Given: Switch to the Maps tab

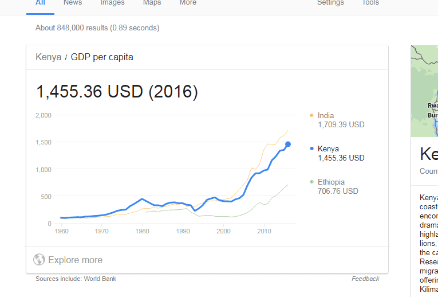Looking at the screenshot, I should coord(152,3).
